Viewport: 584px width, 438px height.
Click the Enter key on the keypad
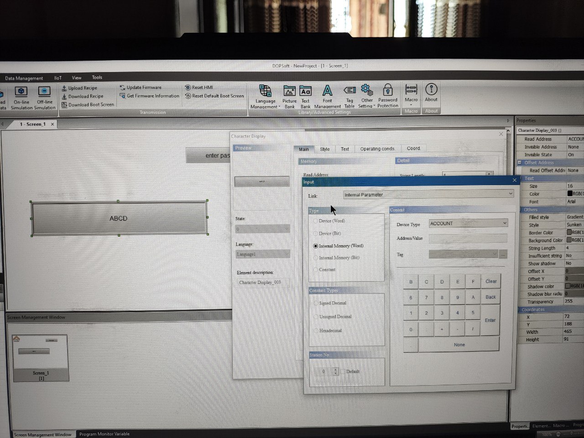[x=490, y=320]
